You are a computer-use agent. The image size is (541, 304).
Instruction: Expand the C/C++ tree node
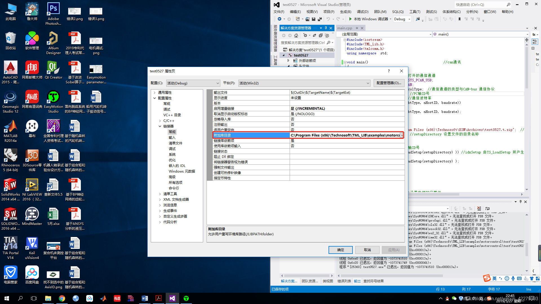160,121
